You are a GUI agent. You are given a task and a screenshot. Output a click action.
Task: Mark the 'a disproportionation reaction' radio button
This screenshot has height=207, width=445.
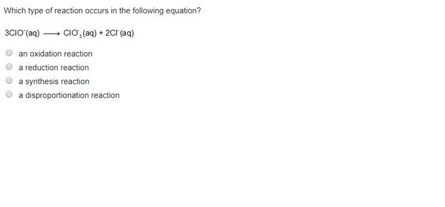[x=9, y=94]
